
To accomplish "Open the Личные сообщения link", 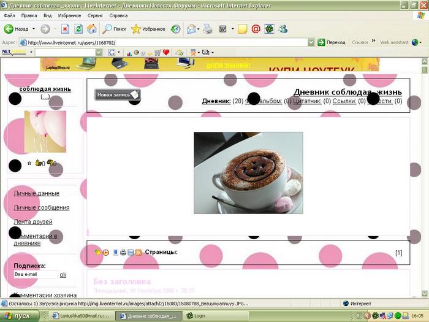I will point(42,207).
